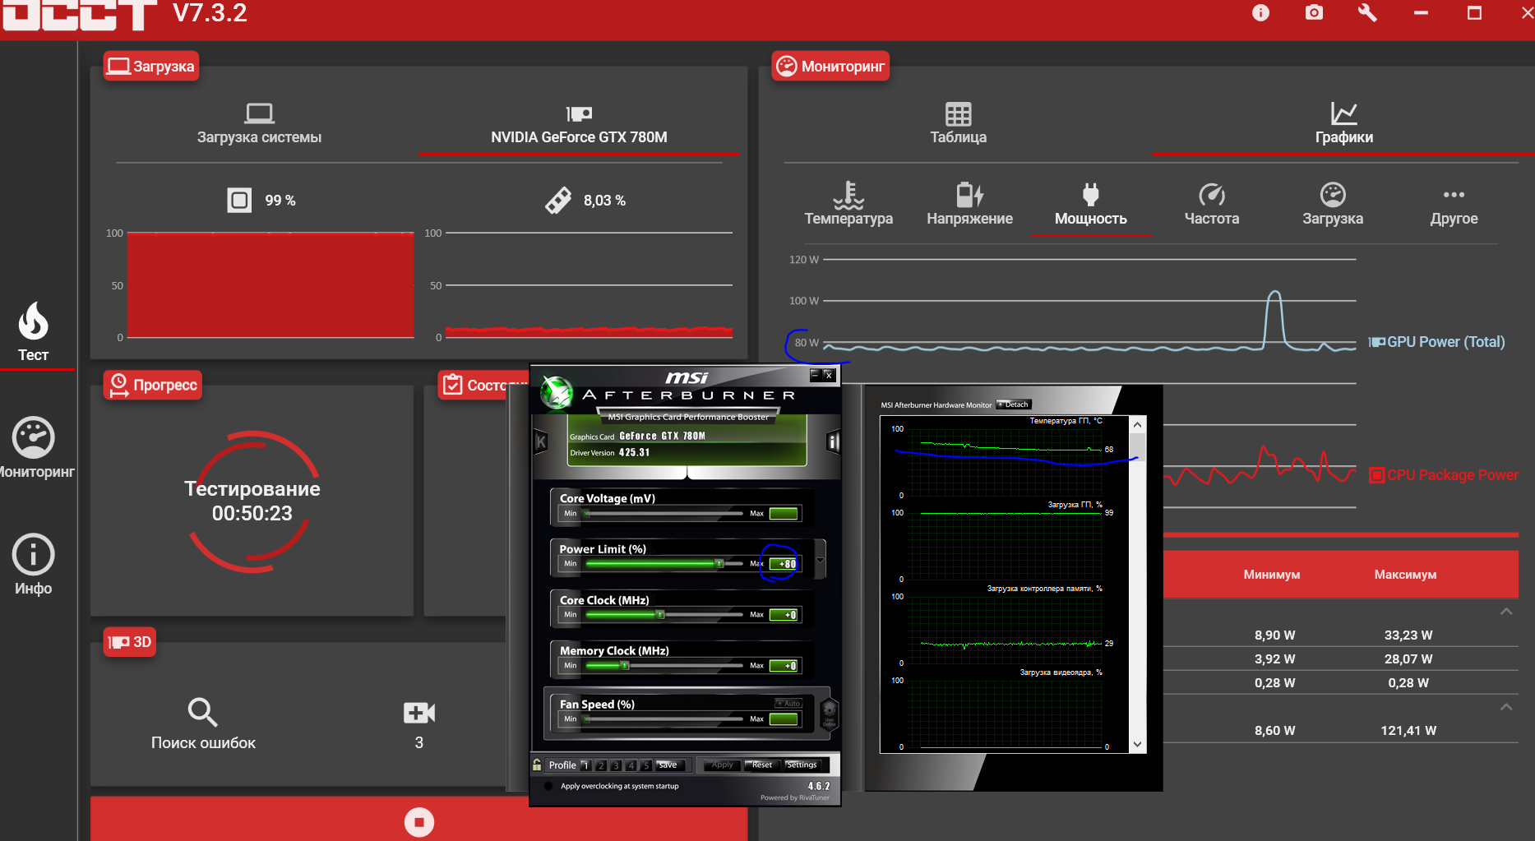Click the 8,90 W minimum value
Viewport: 1535px width, 841px height.
tap(1274, 635)
